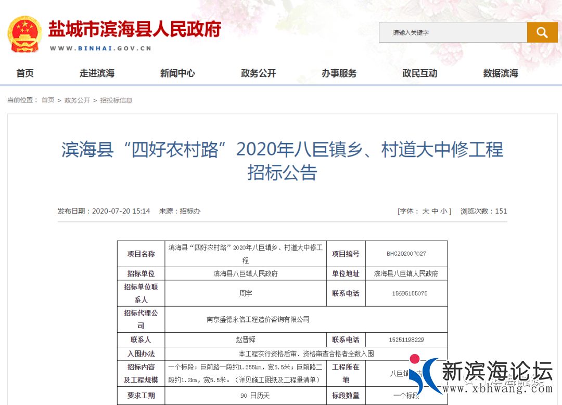
Task: Open the 数据滨海 data menu item
Action: pos(500,73)
